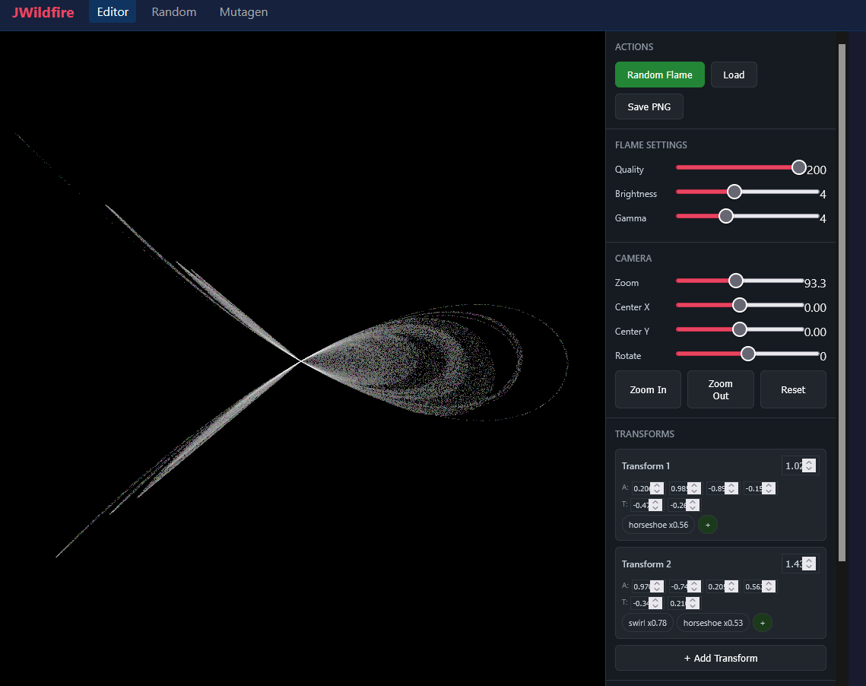Image resolution: width=866 pixels, height=686 pixels.
Task: Select the swirl x0.78 variation chip
Action: [x=647, y=623]
